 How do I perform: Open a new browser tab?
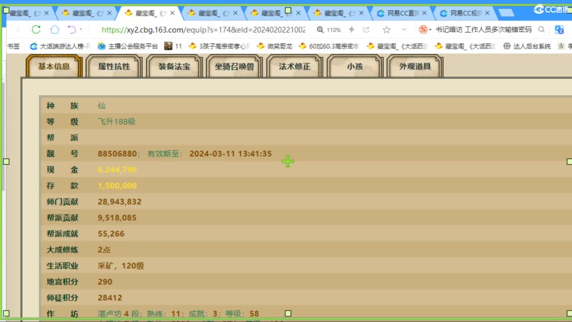coord(506,13)
